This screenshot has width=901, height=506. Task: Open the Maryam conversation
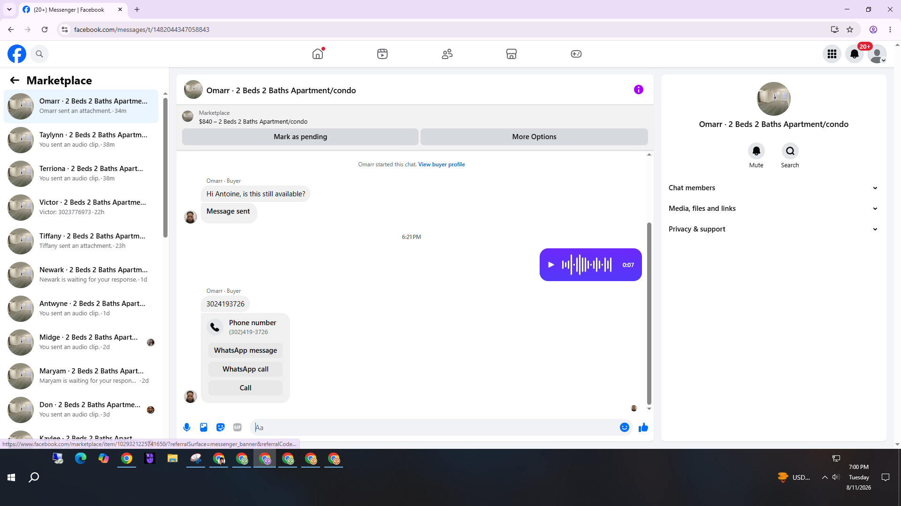[x=81, y=376]
